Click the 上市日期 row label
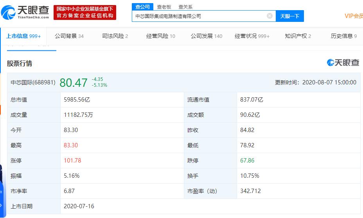 point(21,206)
